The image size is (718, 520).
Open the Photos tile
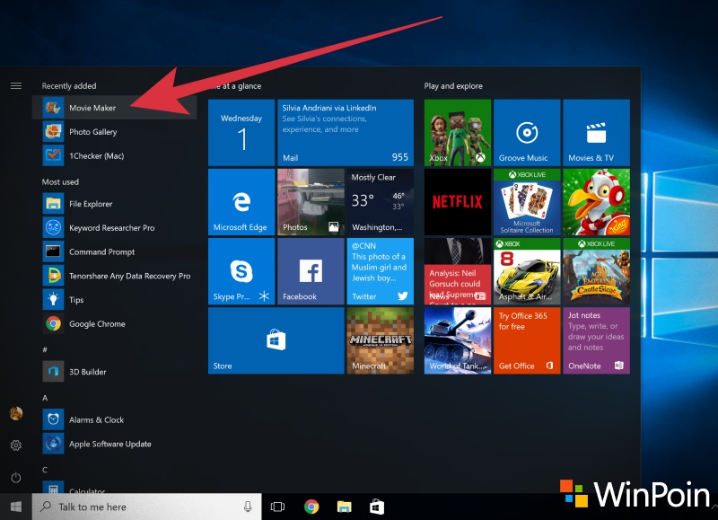tap(311, 202)
